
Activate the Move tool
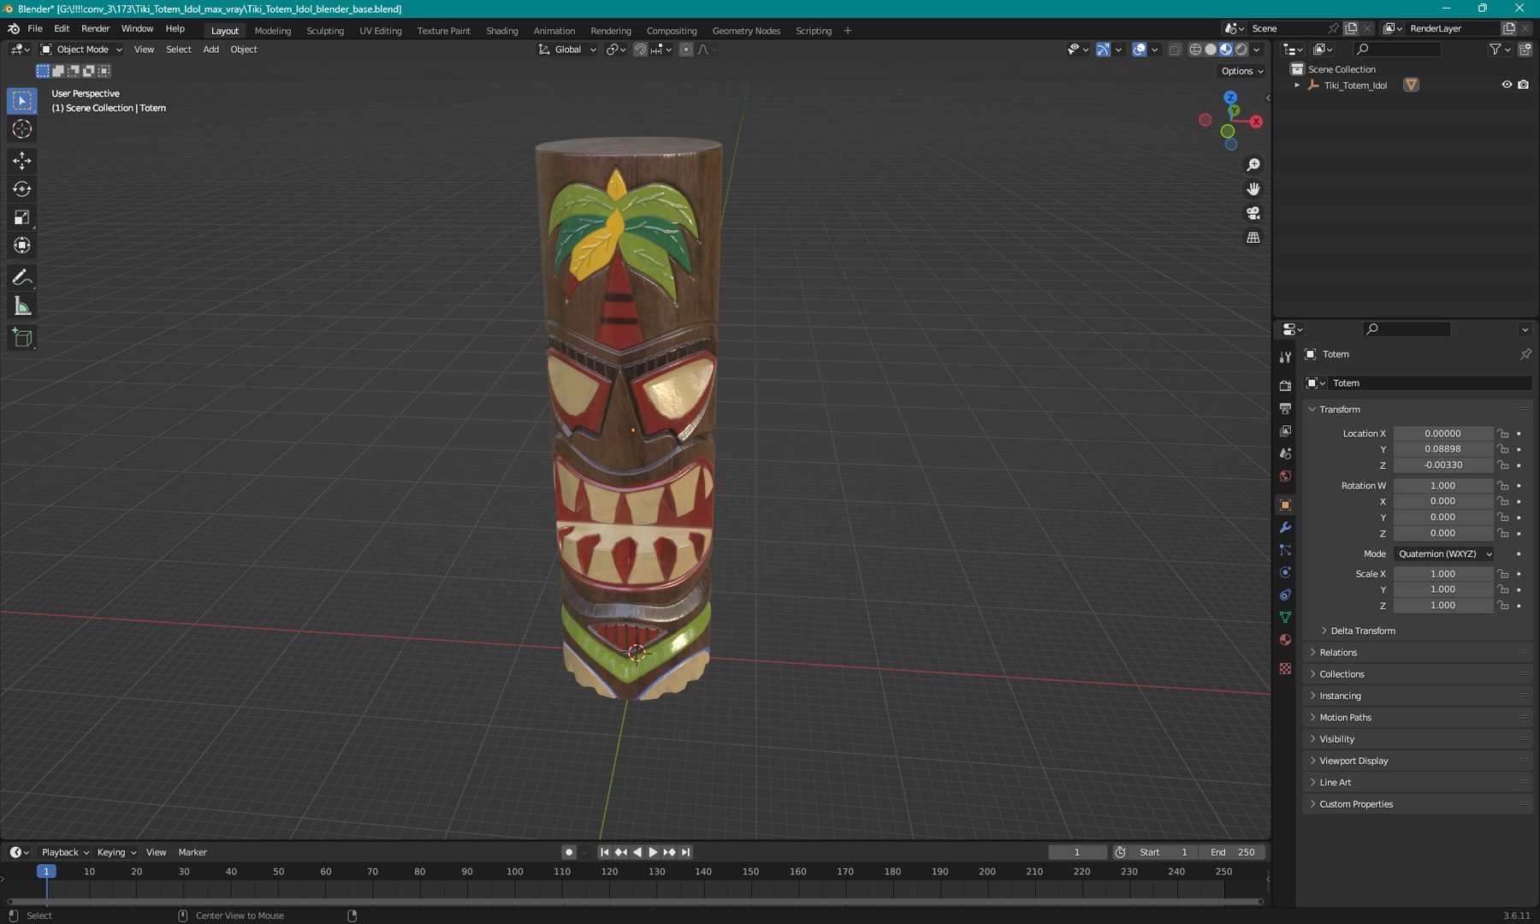22,161
